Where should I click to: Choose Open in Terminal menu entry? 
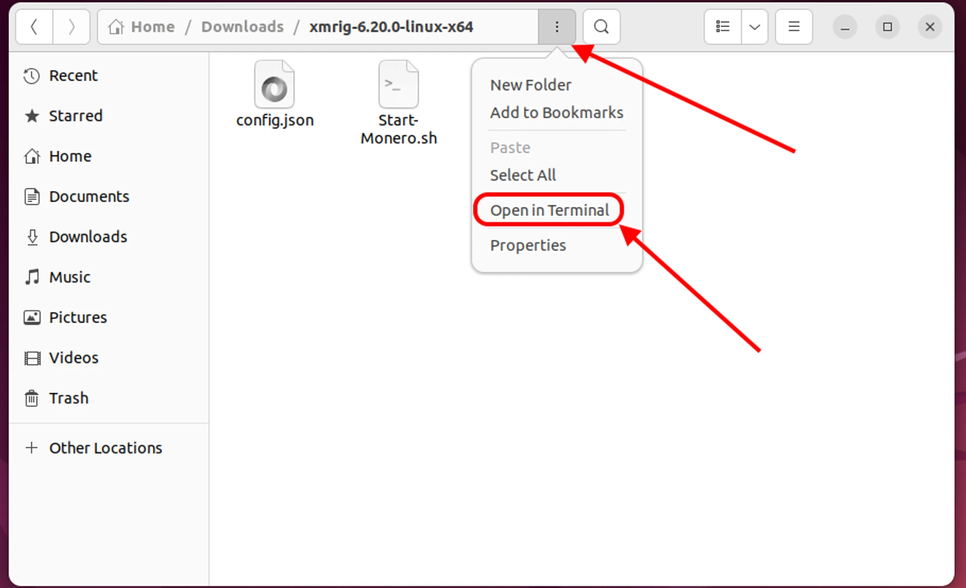click(549, 210)
